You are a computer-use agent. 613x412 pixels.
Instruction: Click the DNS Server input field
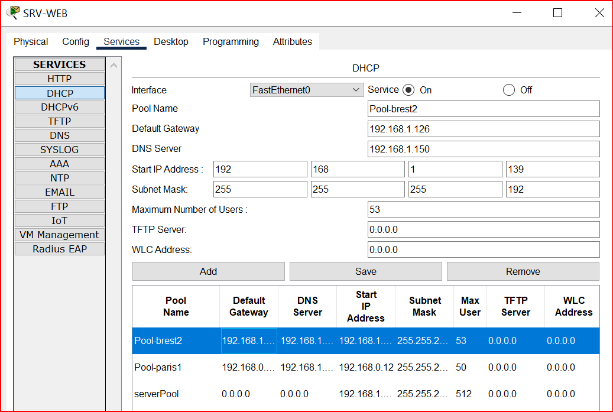(x=484, y=149)
